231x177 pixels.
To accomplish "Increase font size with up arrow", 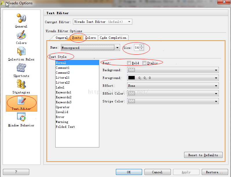I will pos(142,46).
